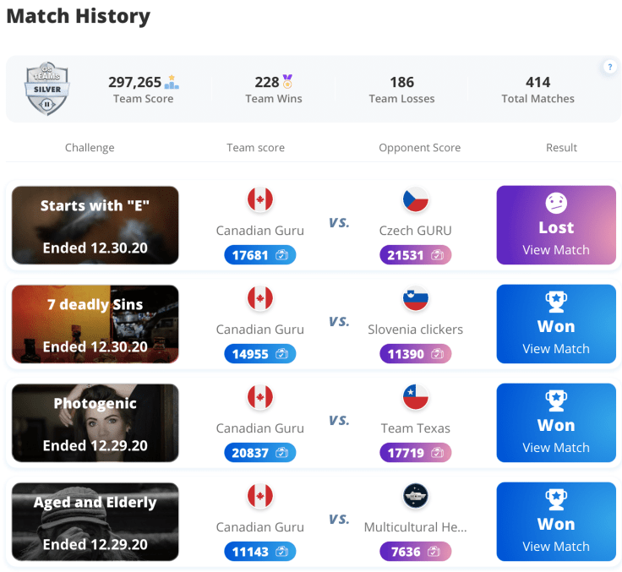View the won Aged and Elderly match

click(556, 522)
